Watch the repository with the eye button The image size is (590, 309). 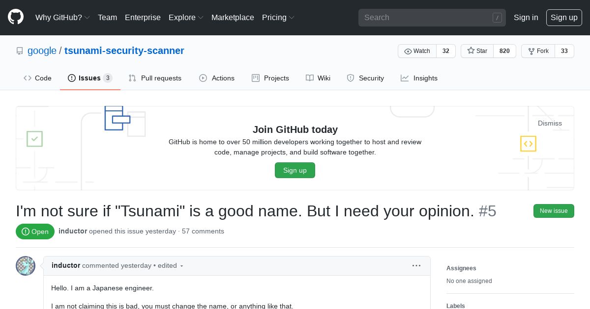click(417, 51)
